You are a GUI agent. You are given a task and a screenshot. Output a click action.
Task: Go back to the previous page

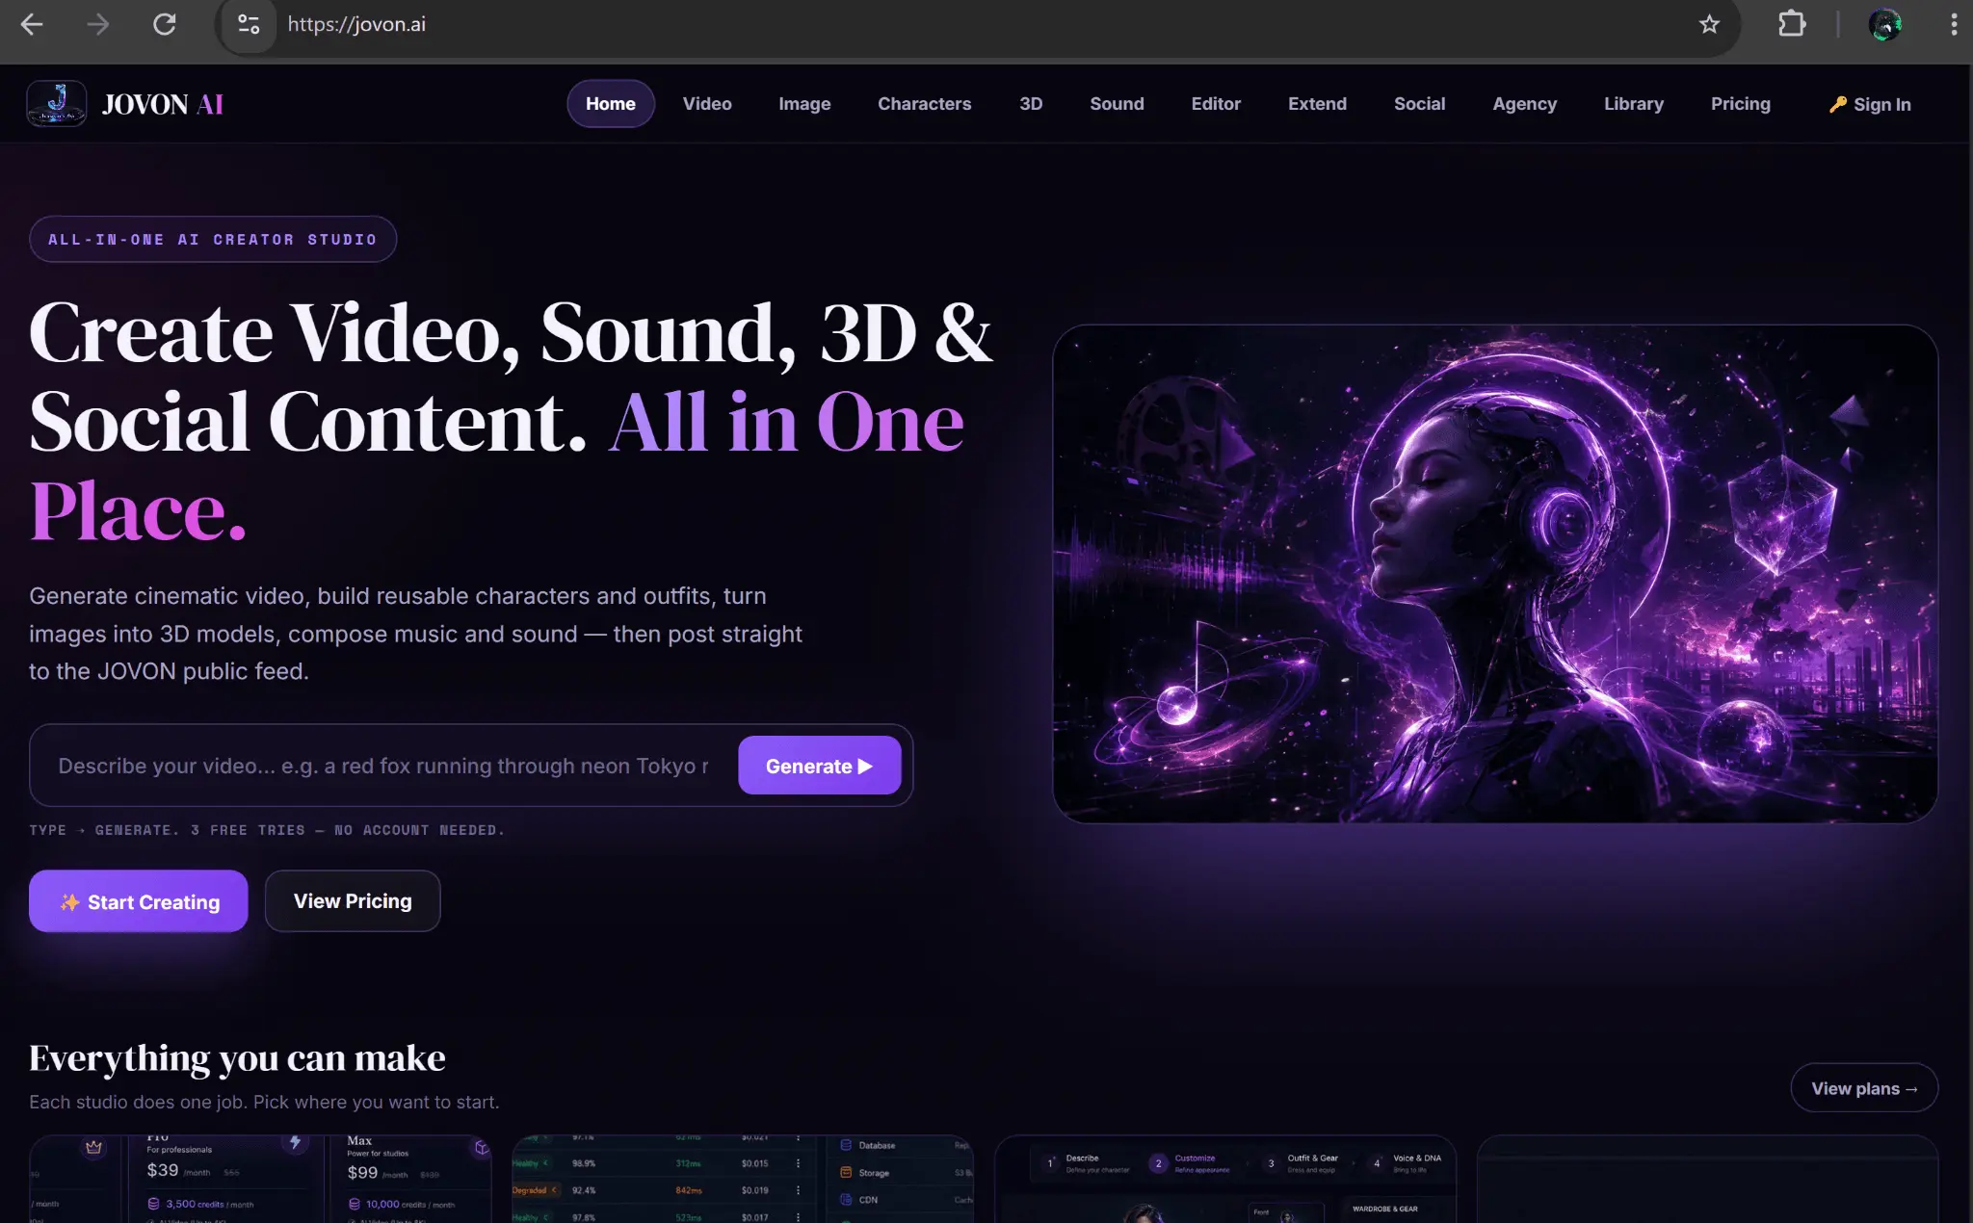(32, 24)
